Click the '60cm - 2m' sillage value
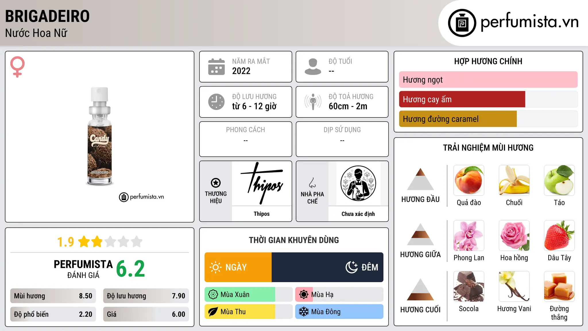Image resolution: width=588 pixels, height=331 pixels. 348,106
